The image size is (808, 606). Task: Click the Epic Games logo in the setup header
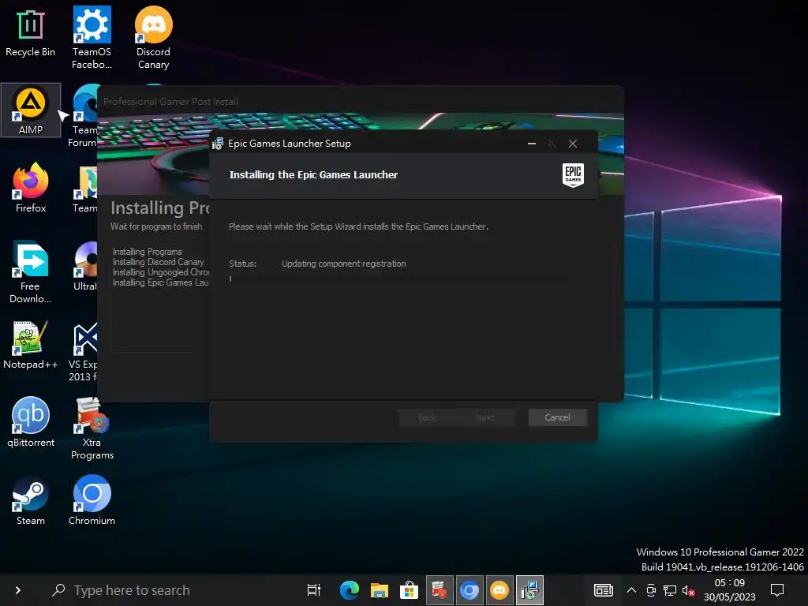(x=573, y=175)
